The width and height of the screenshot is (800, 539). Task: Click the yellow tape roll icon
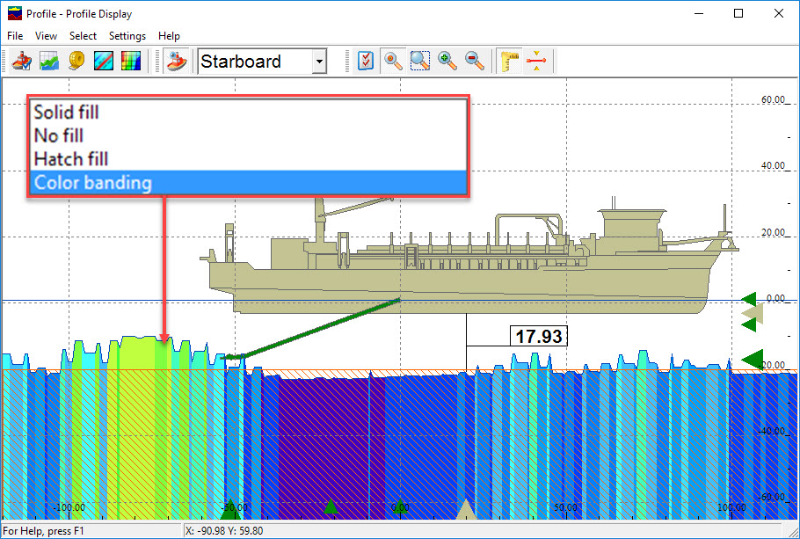click(76, 62)
